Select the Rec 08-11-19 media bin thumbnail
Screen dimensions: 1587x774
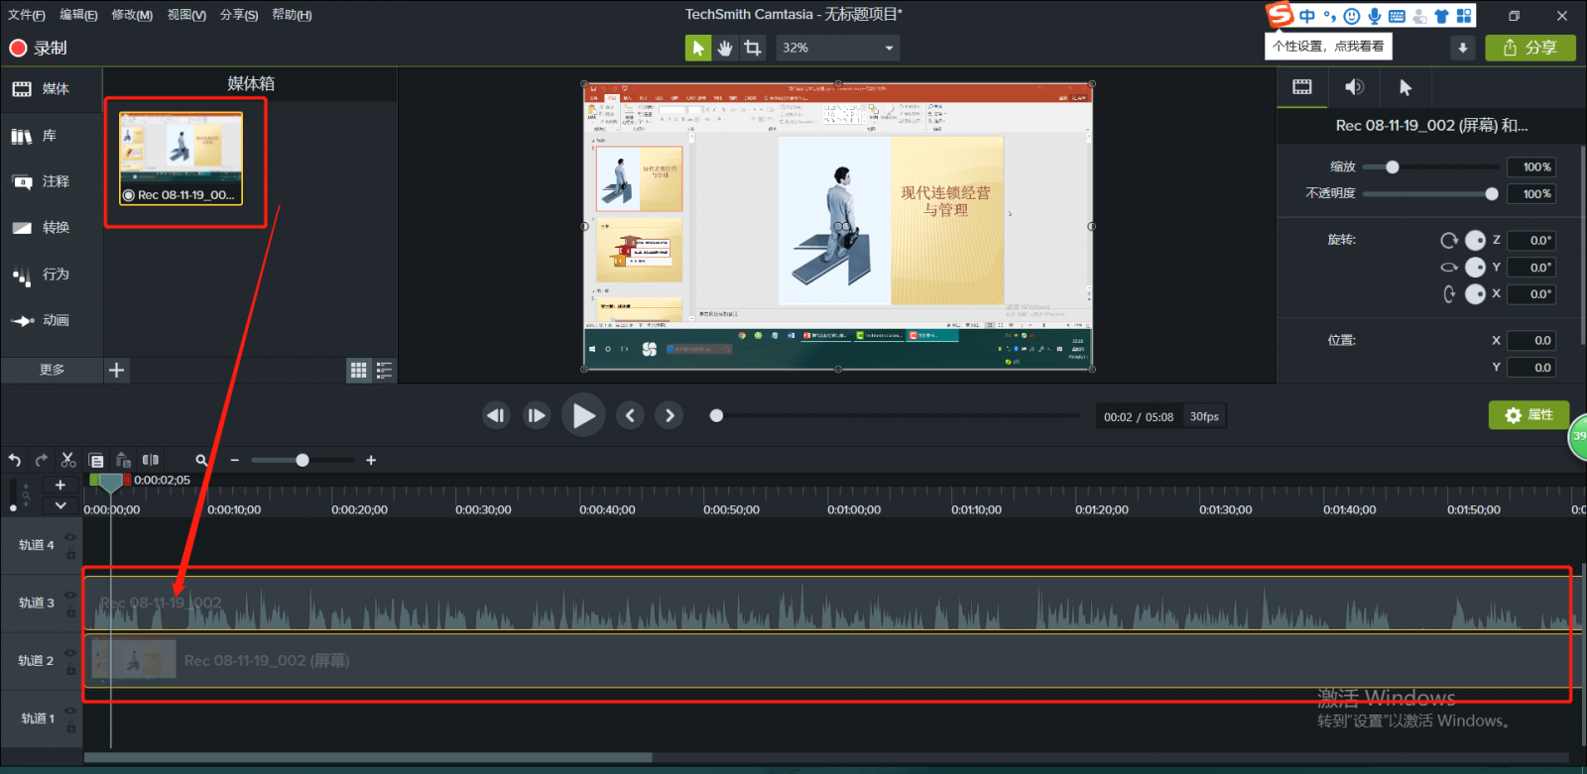pos(182,159)
